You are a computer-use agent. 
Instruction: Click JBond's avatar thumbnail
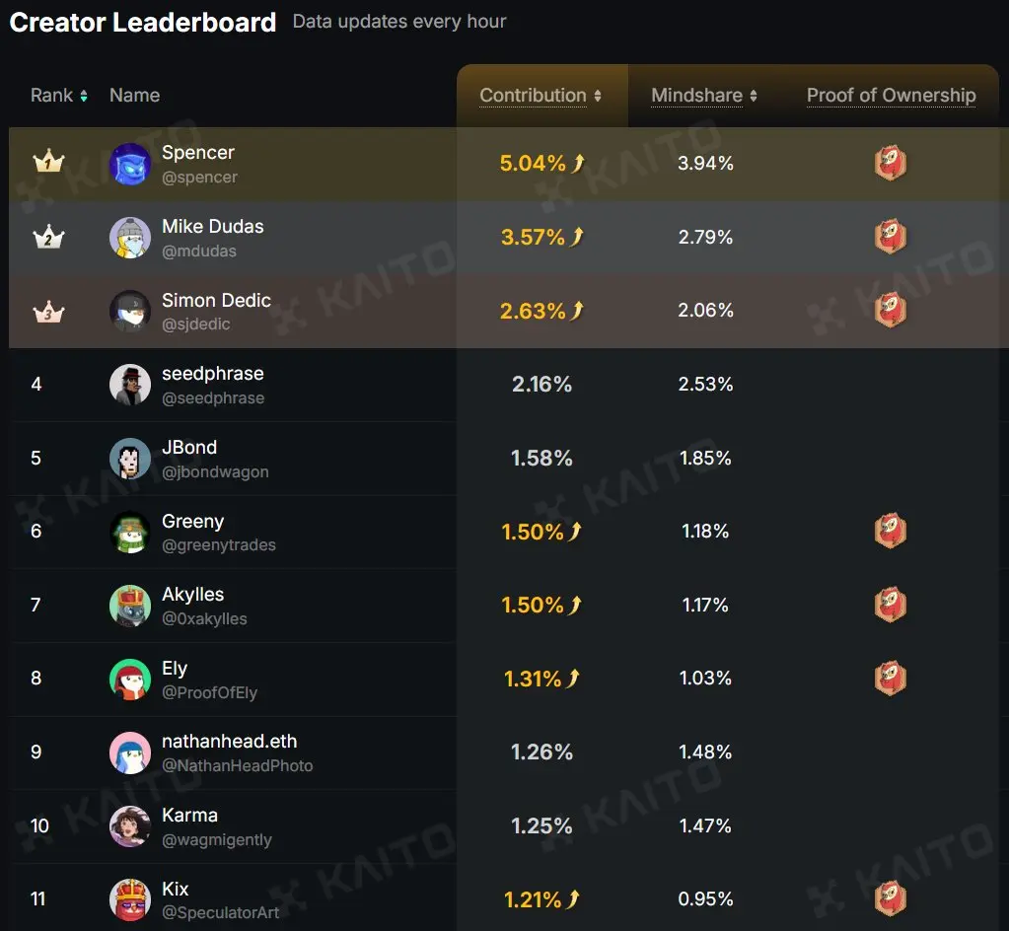coord(130,458)
